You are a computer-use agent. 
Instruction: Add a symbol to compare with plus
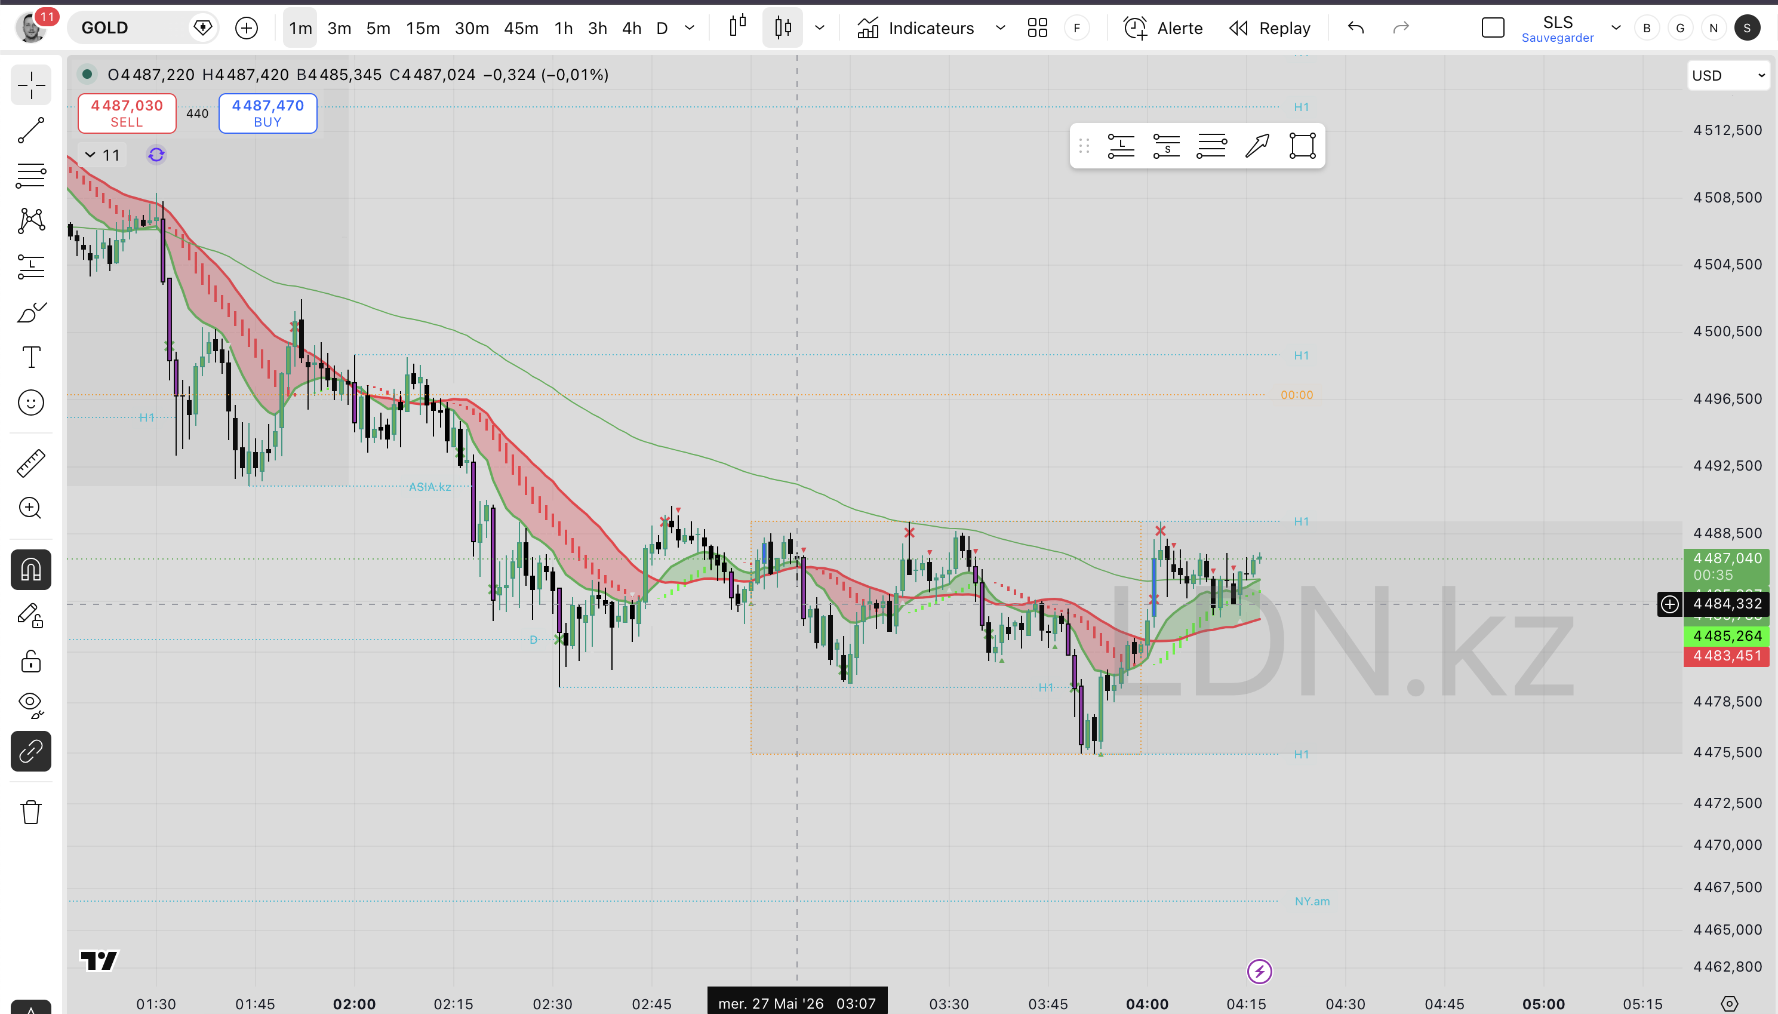point(247,28)
